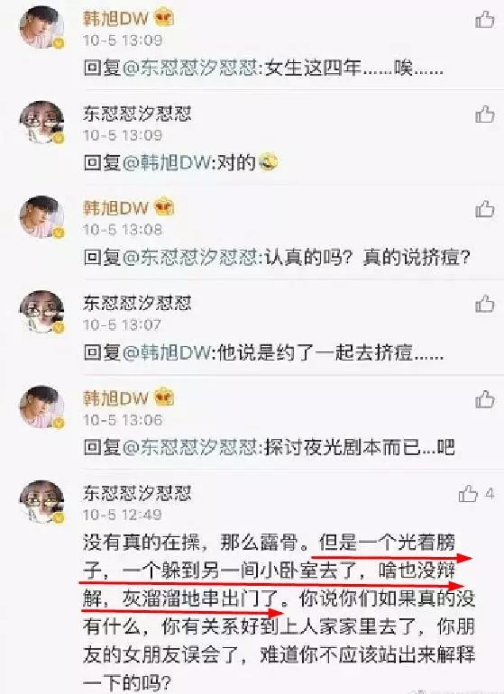
Task: Click the crown badge beside 韩旭DW at 13:08
Action: click(x=164, y=207)
